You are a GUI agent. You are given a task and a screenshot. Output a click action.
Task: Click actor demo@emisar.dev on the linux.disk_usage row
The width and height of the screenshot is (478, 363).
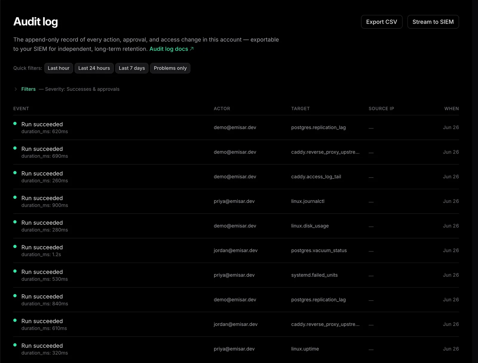[235, 226]
